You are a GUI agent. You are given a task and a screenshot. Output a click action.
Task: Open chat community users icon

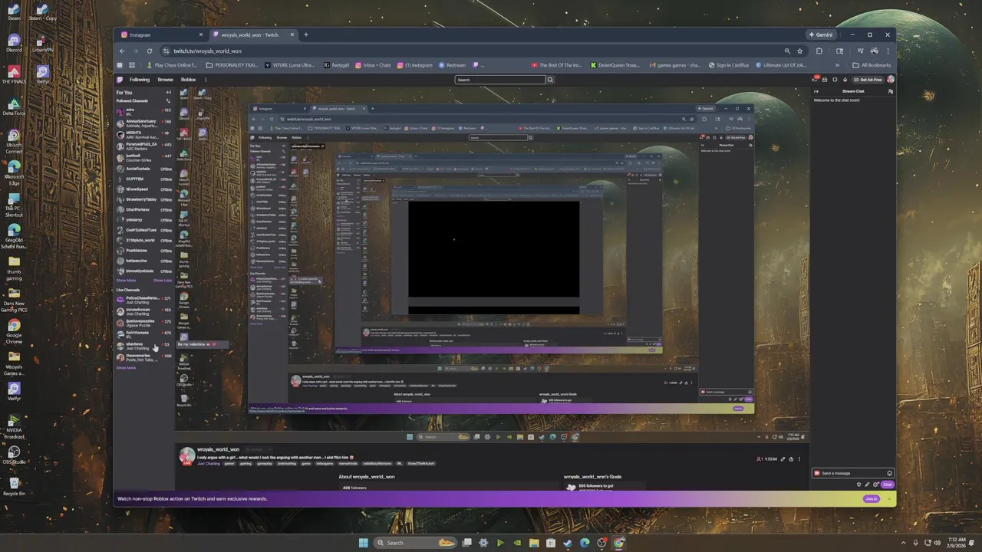(891, 91)
